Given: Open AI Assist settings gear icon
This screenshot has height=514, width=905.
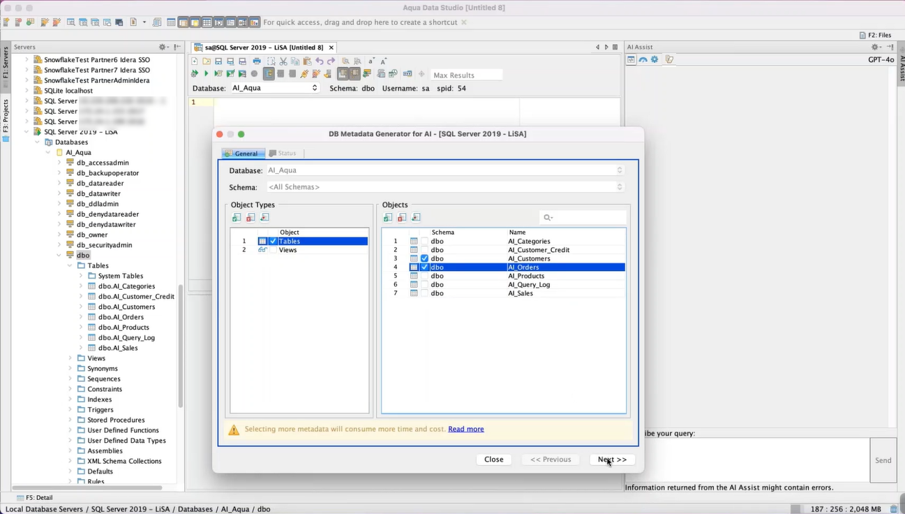Looking at the screenshot, I should pyautogui.click(x=655, y=59).
